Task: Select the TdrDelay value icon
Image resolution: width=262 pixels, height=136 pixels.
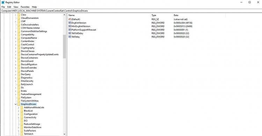Action: (x=70, y=37)
